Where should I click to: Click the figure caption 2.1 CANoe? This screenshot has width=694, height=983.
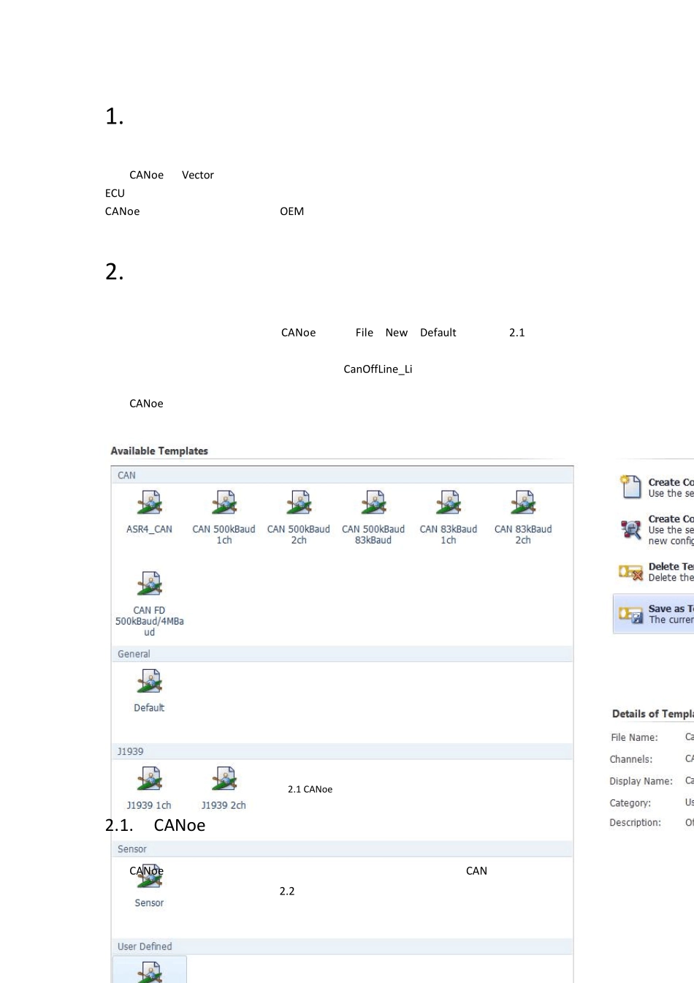310,789
